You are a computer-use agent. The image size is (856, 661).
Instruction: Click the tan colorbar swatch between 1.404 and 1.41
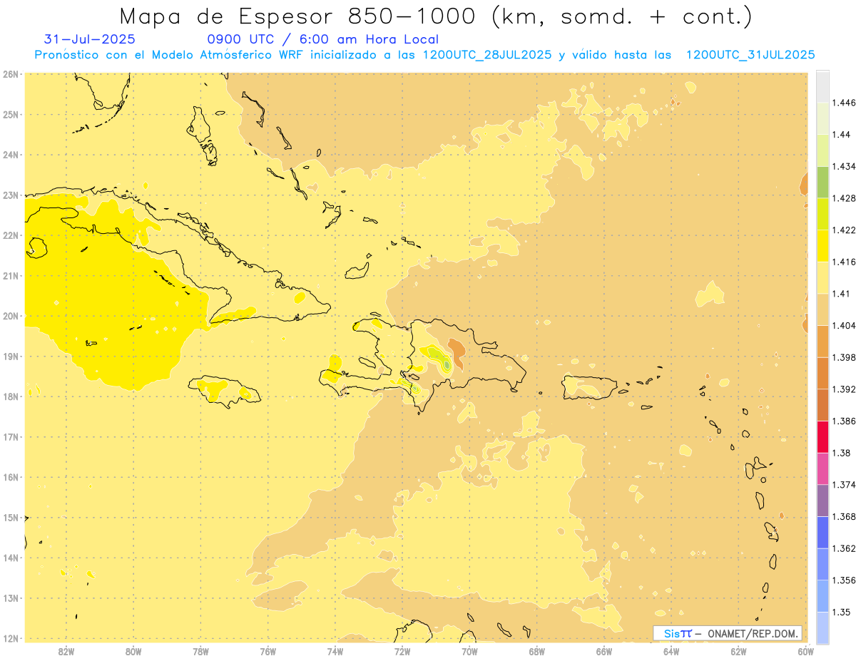(822, 309)
